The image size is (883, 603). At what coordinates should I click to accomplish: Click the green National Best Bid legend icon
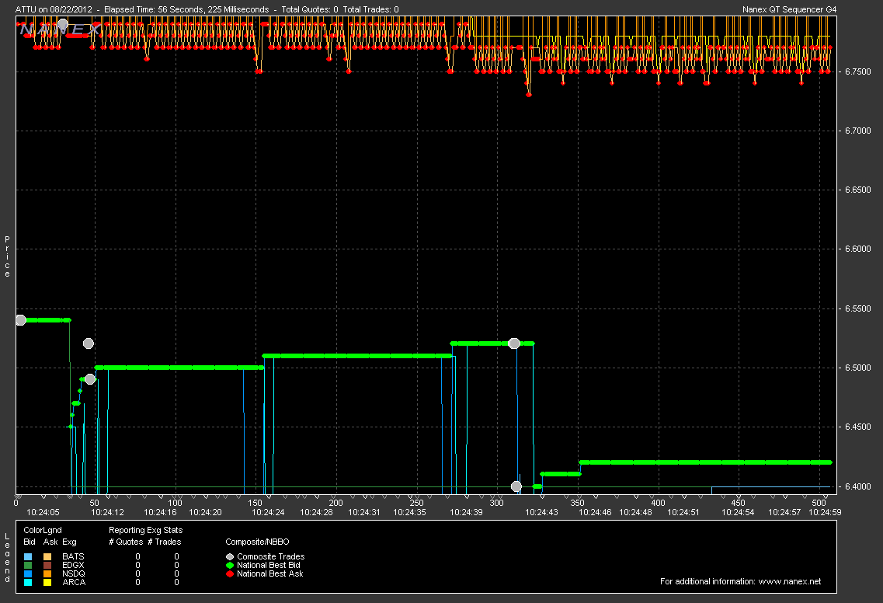[x=230, y=565]
